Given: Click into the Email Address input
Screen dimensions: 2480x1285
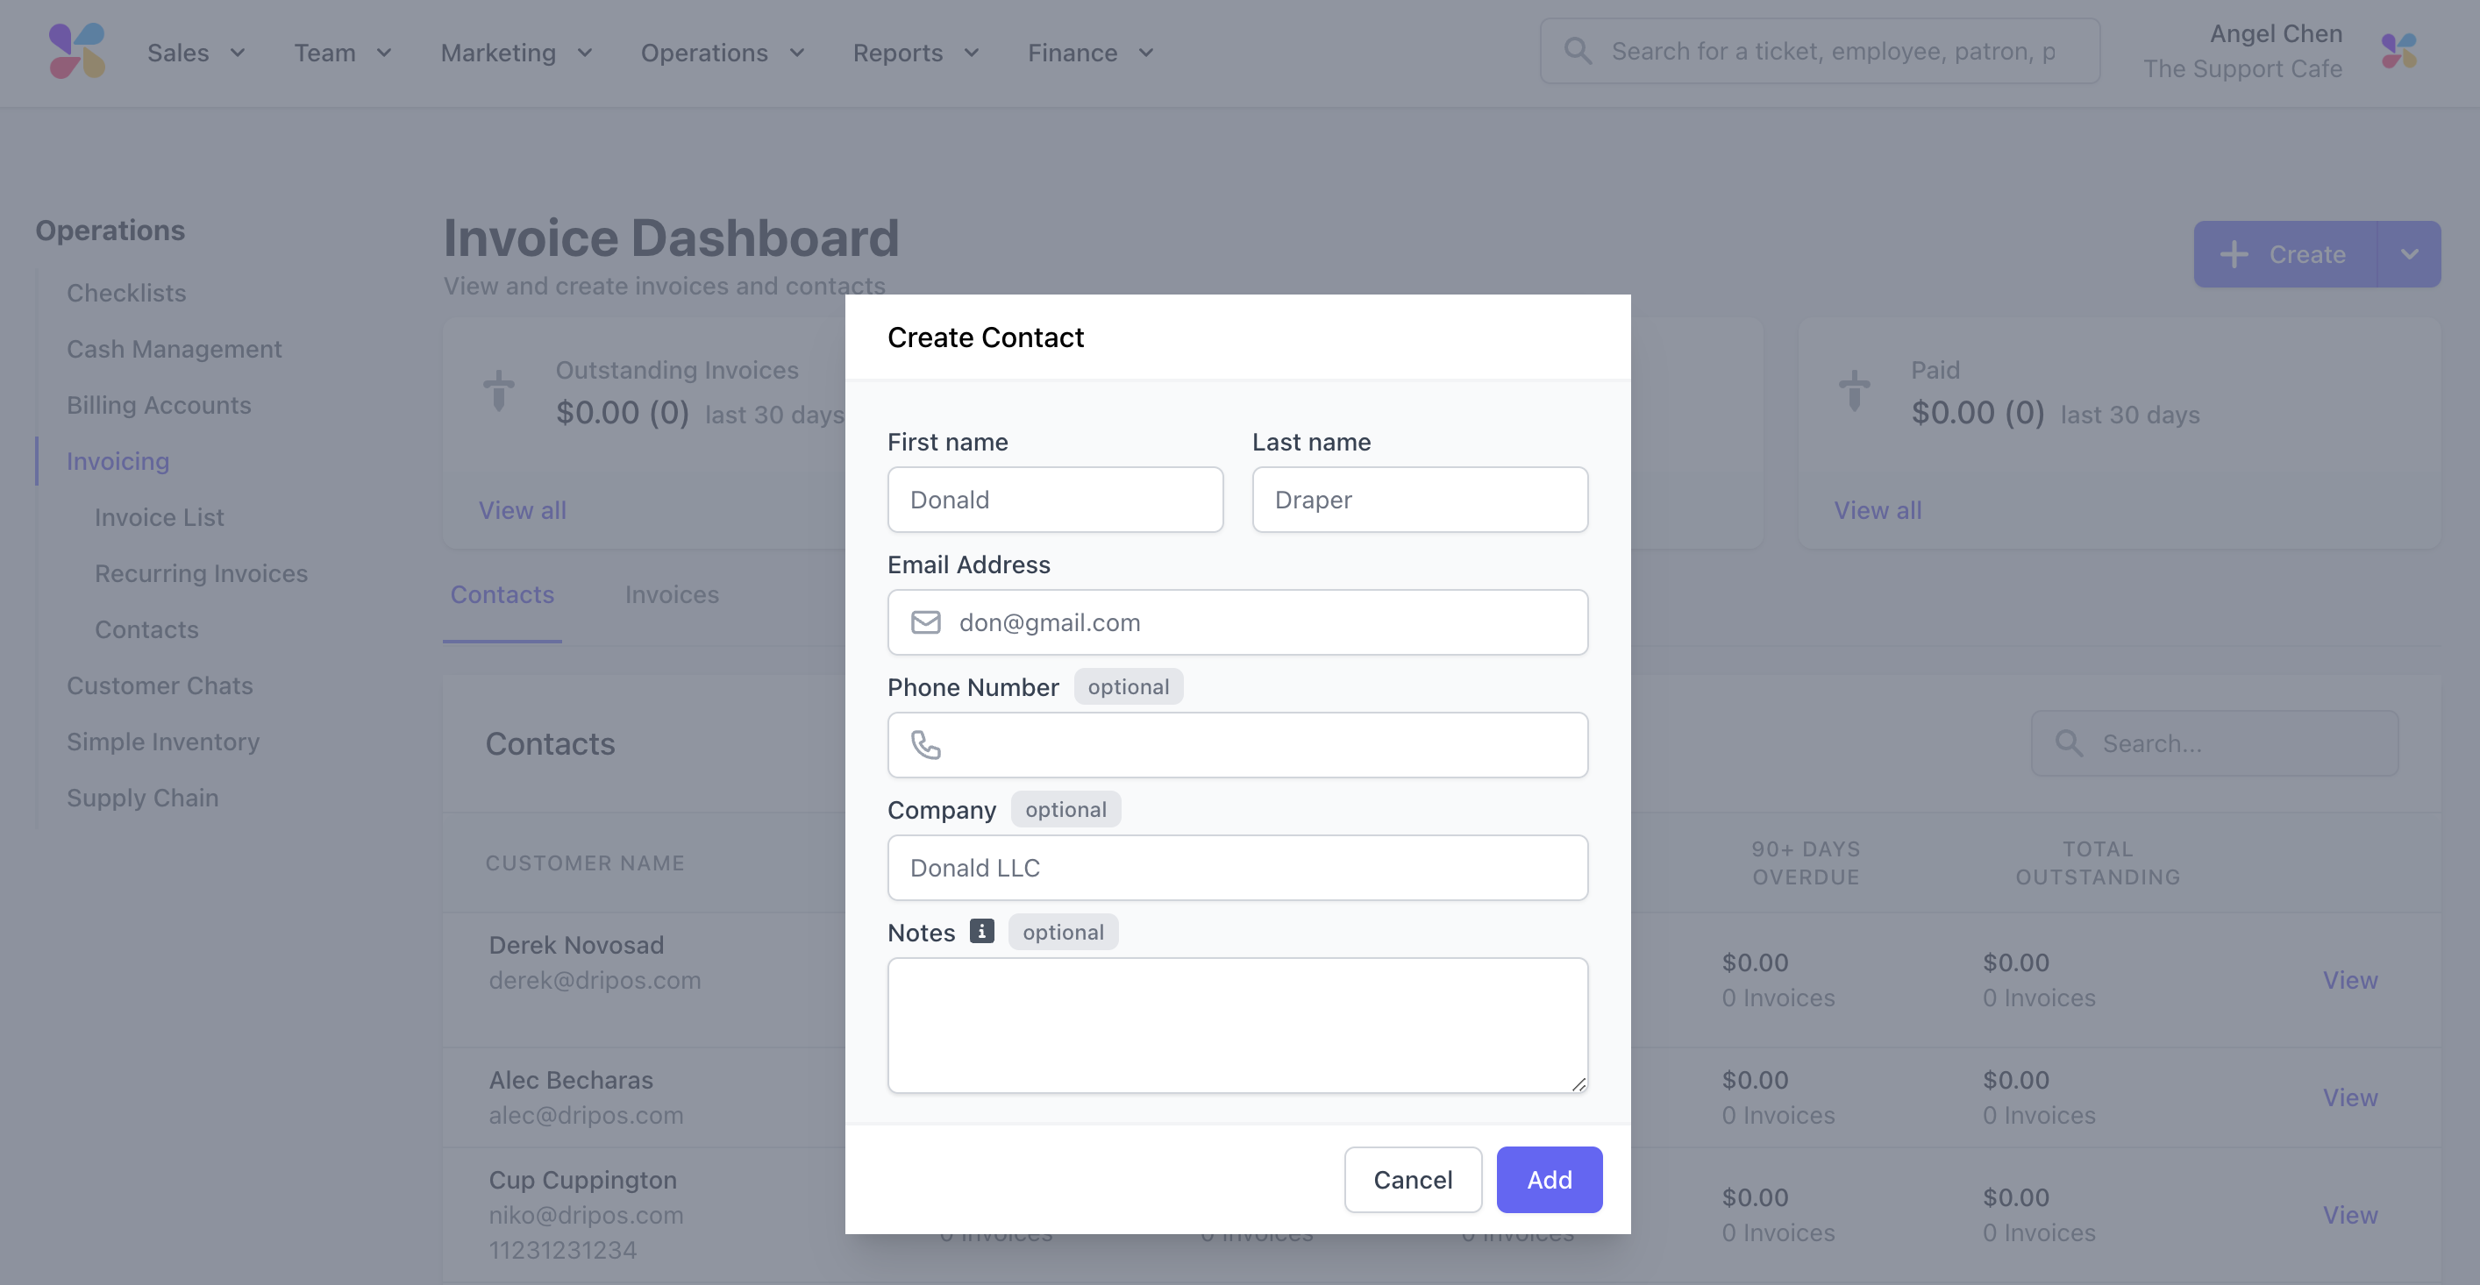Looking at the screenshot, I should click(x=1238, y=622).
